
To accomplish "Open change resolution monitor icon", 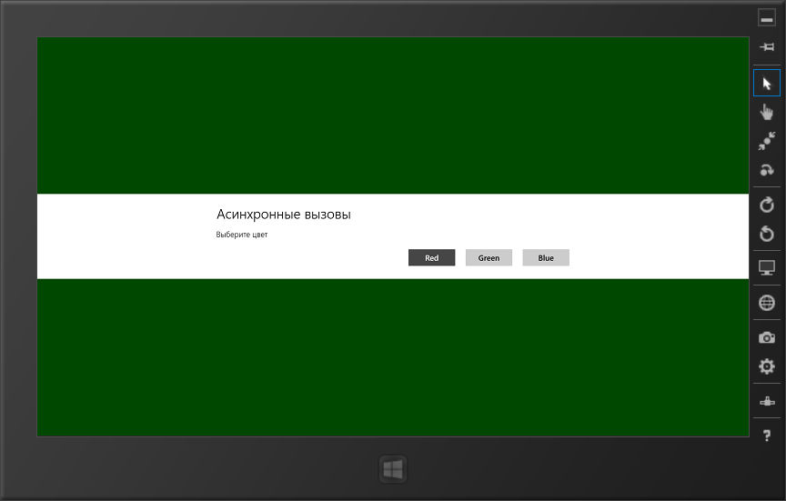I will click(767, 268).
